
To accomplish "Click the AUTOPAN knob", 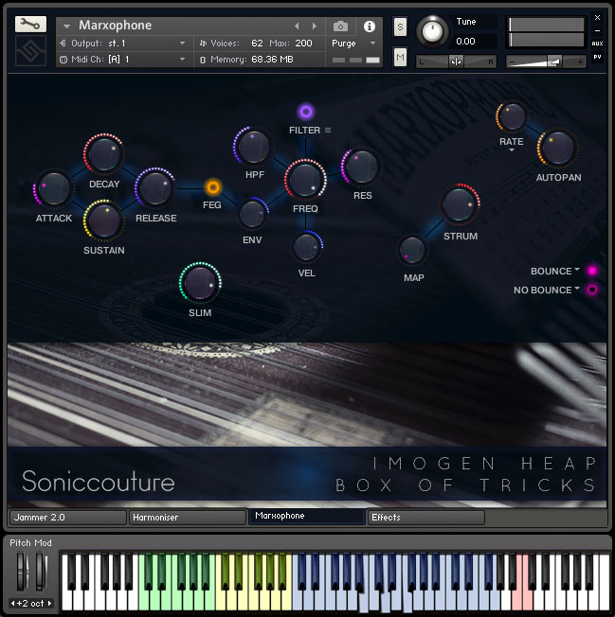I will [557, 148].
